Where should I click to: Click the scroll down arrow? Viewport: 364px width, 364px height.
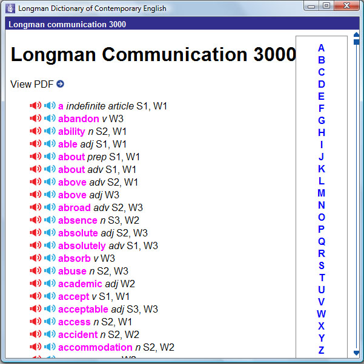[356, 353]
